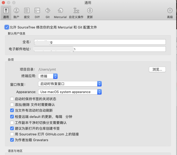Click the /Users/ymt project path
177x155 pixels.
[x=47, y=70]
